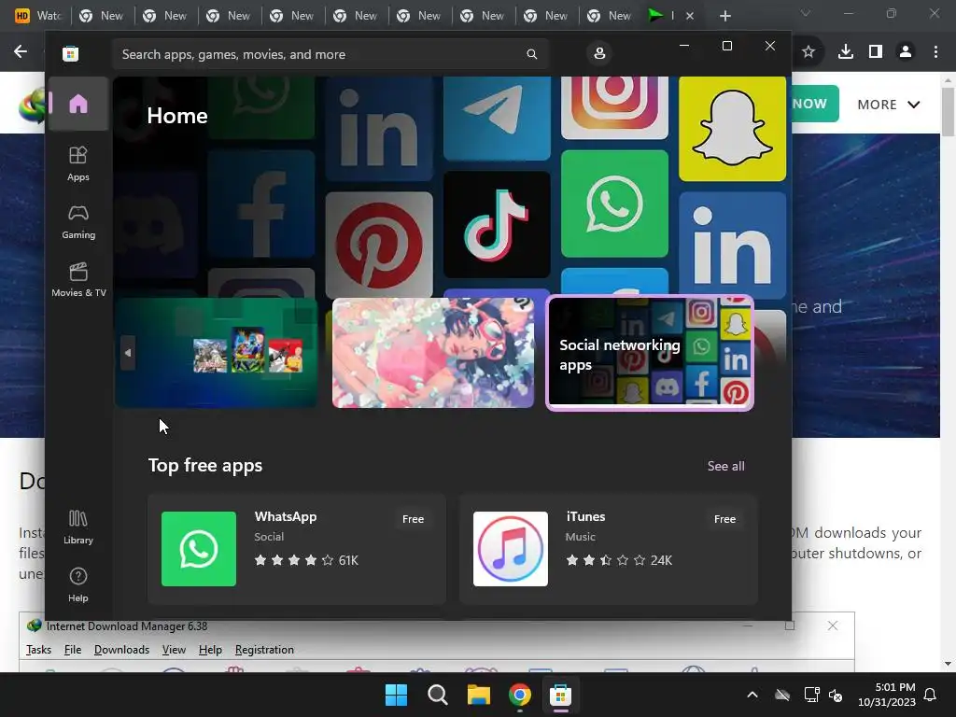Open Chrome three-dot menu
The height and width of the screenshot is (717, 956).
[x=935, y=52]
